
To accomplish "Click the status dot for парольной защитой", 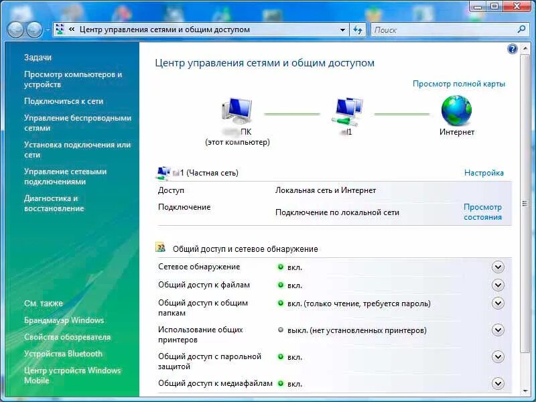I will point(281,356).
